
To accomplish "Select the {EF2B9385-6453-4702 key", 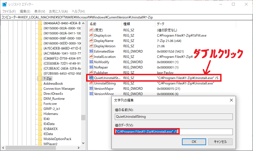I will point(62,74).
